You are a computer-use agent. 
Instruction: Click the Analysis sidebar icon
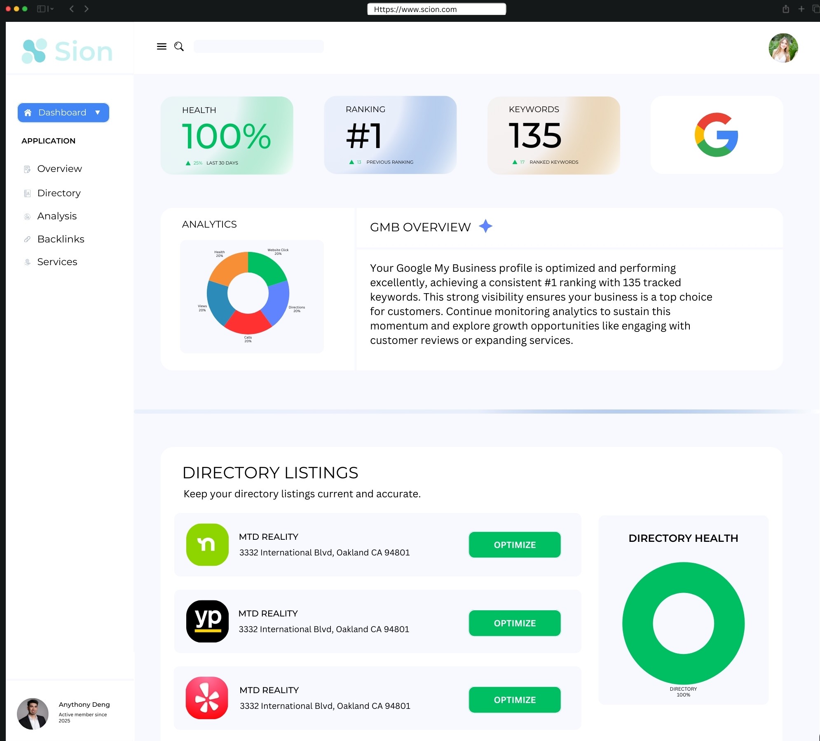27,216
